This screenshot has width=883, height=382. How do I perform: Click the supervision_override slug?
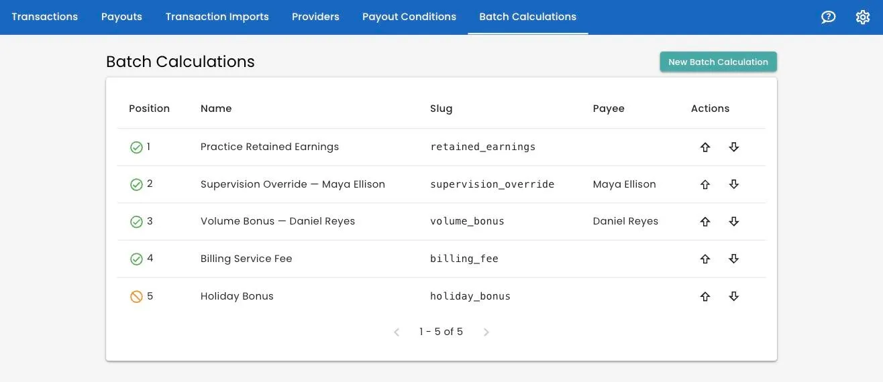492,184
